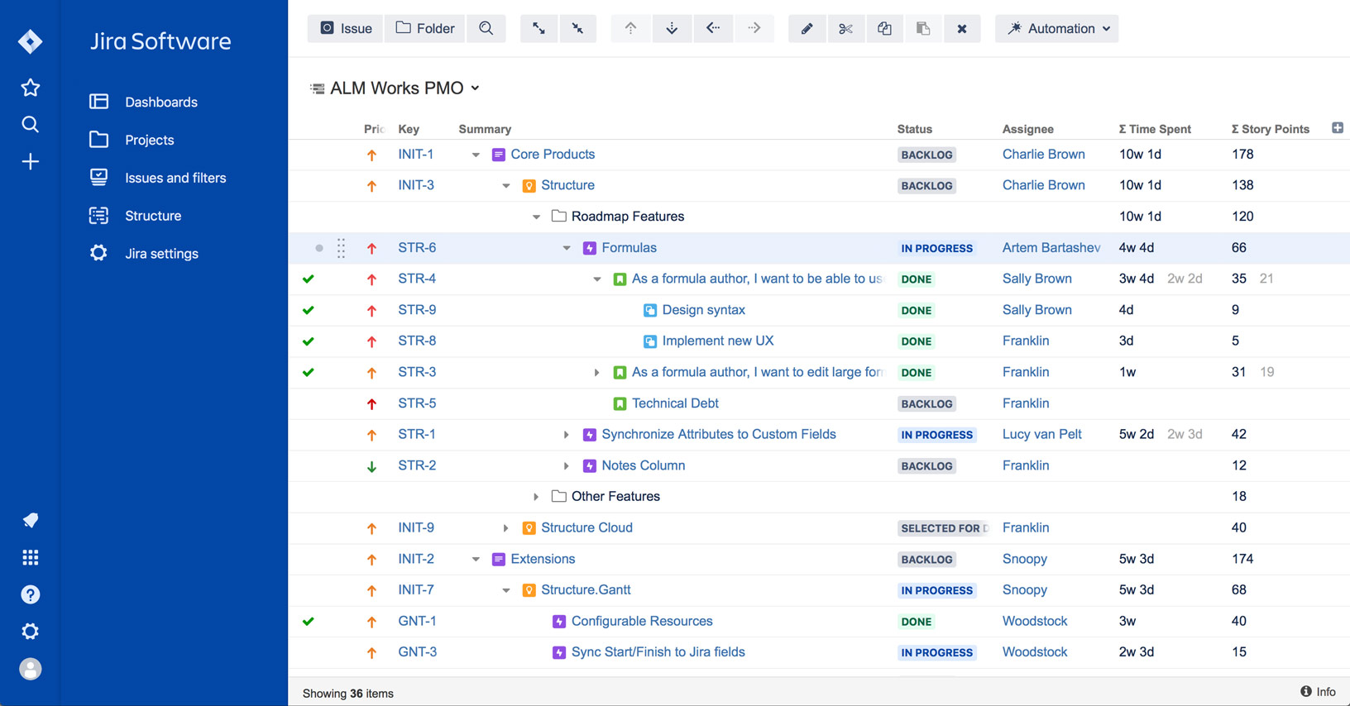
Task: Open starred items from the star icon
Action: [30, 87]
